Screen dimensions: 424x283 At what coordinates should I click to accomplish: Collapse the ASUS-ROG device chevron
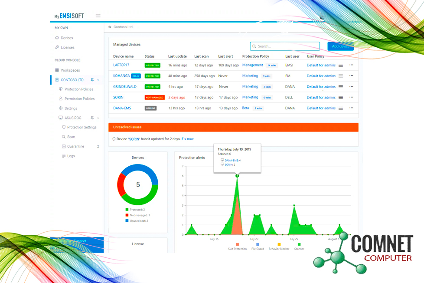98,118
